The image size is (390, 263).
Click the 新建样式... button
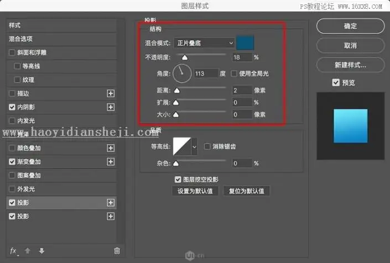click(x=351, y=65)
